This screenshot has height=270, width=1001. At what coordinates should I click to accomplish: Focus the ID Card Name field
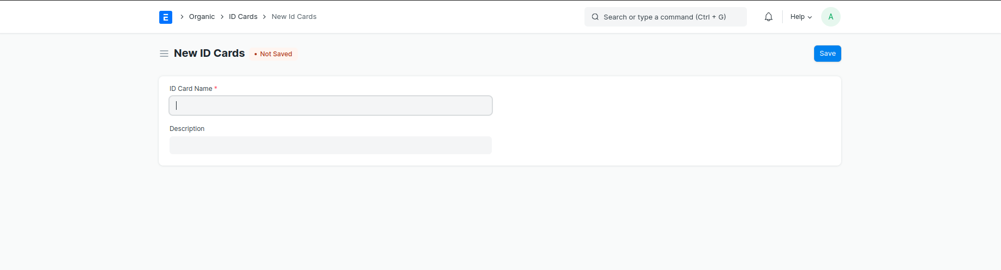pos(330,106)
